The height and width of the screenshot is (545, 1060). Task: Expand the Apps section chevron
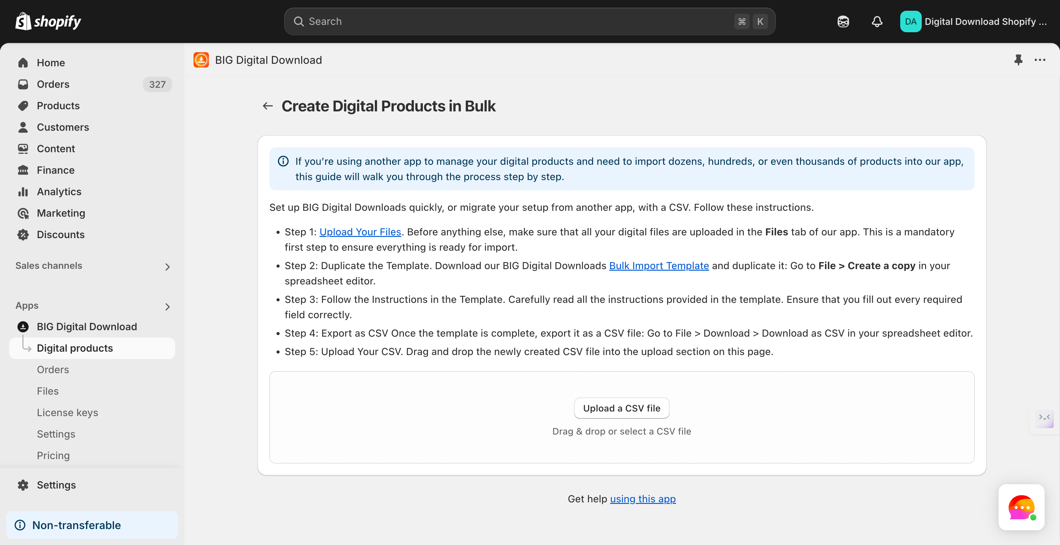coord(167,307)
